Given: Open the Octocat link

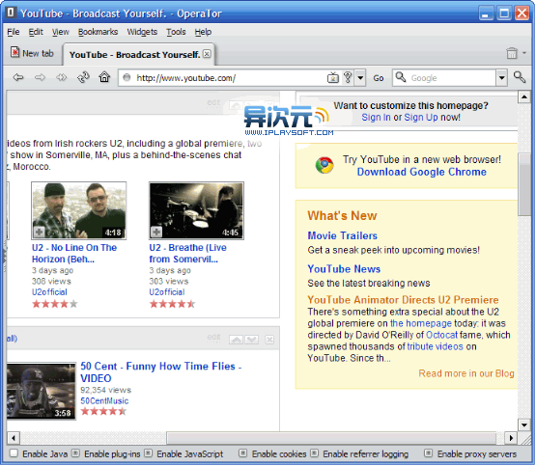Looking at the screenshot, I should (441, 335).
